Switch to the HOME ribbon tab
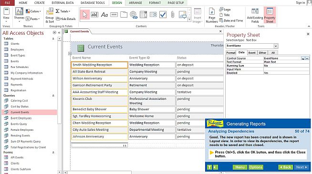Image resolution: width=312 pixels, height=174 pixels. (23, 3)
